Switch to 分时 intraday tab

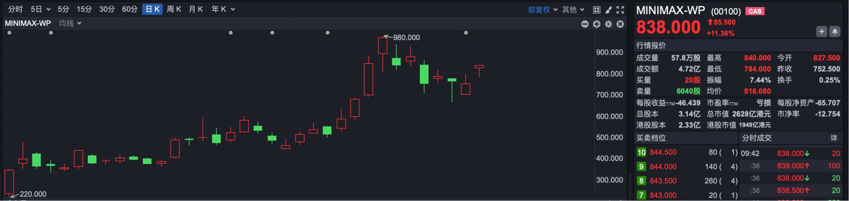[x=15, y=9]
